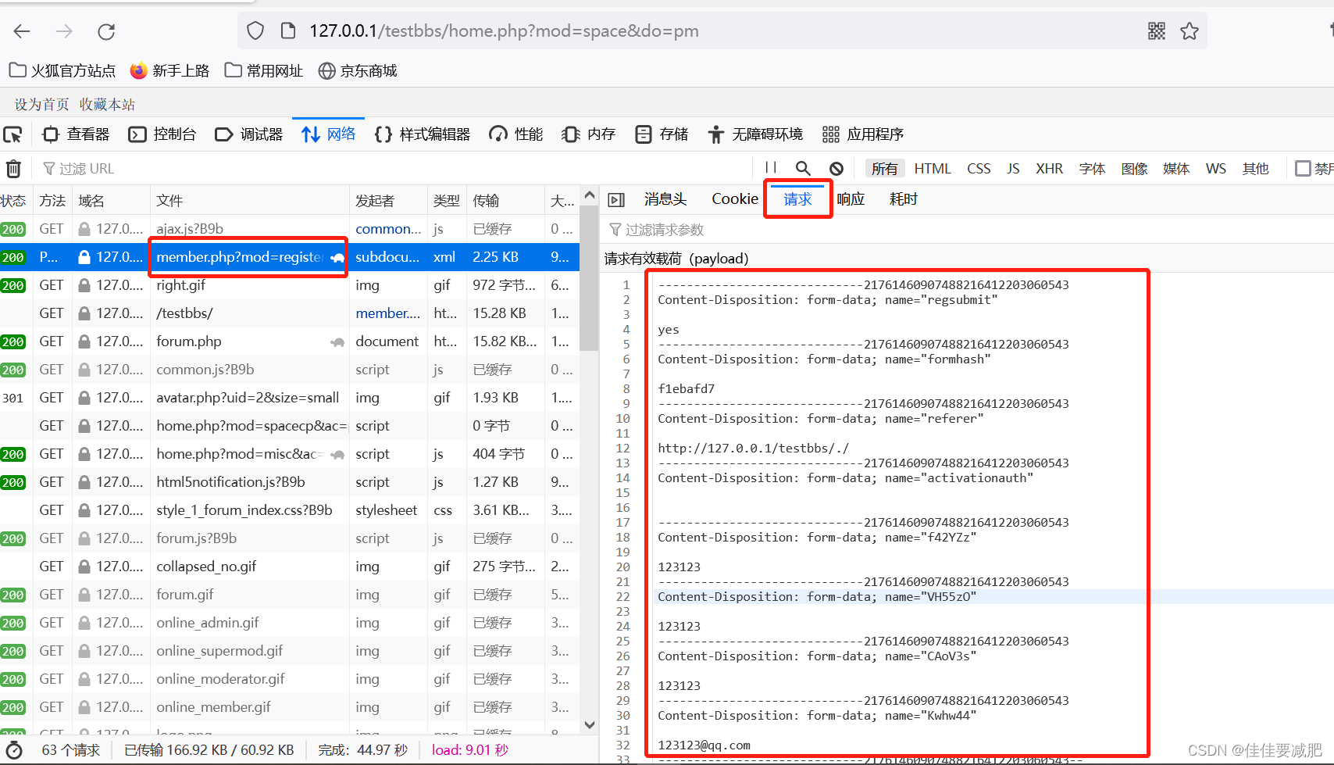Click the request list scrollbar up arrow
Image resolution: width=1334 pixels, height=765 pixels.
click(x=590, y=195)
